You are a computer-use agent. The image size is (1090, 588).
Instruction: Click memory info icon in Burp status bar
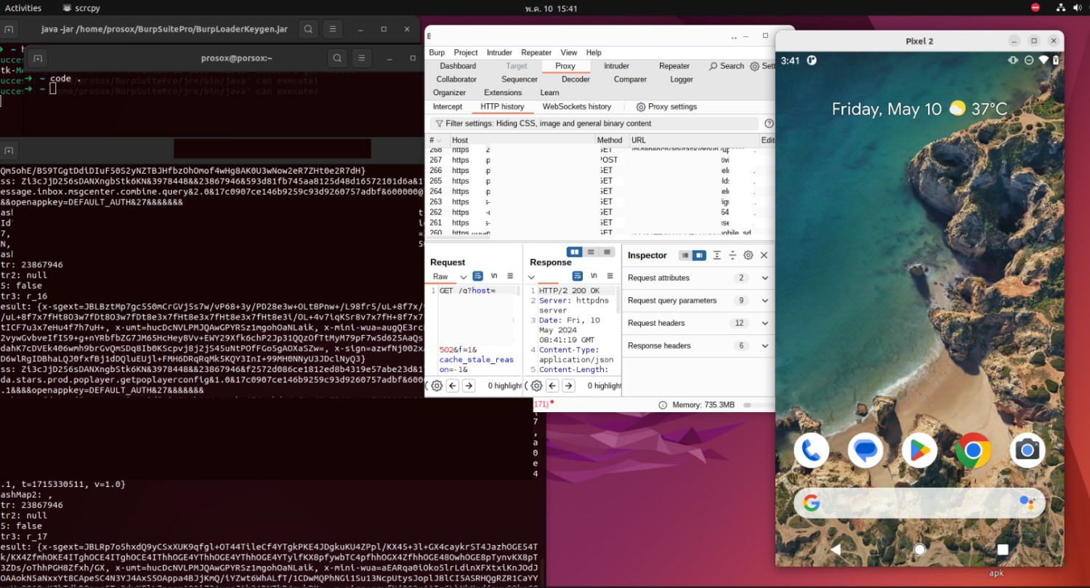pyautogui.click(x=663, y=405)
